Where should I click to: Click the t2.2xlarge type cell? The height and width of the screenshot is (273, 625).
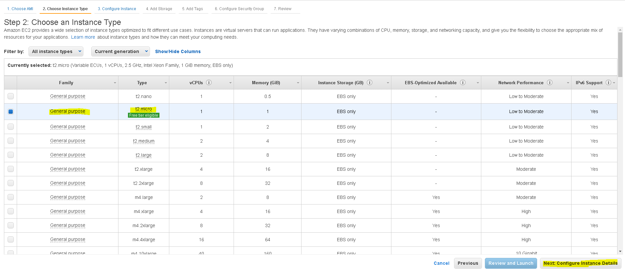(144, 183)
